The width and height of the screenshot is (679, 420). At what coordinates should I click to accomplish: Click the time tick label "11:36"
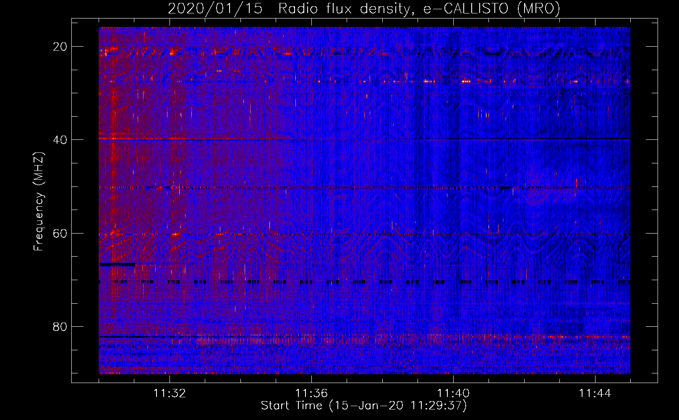(311, 394)
